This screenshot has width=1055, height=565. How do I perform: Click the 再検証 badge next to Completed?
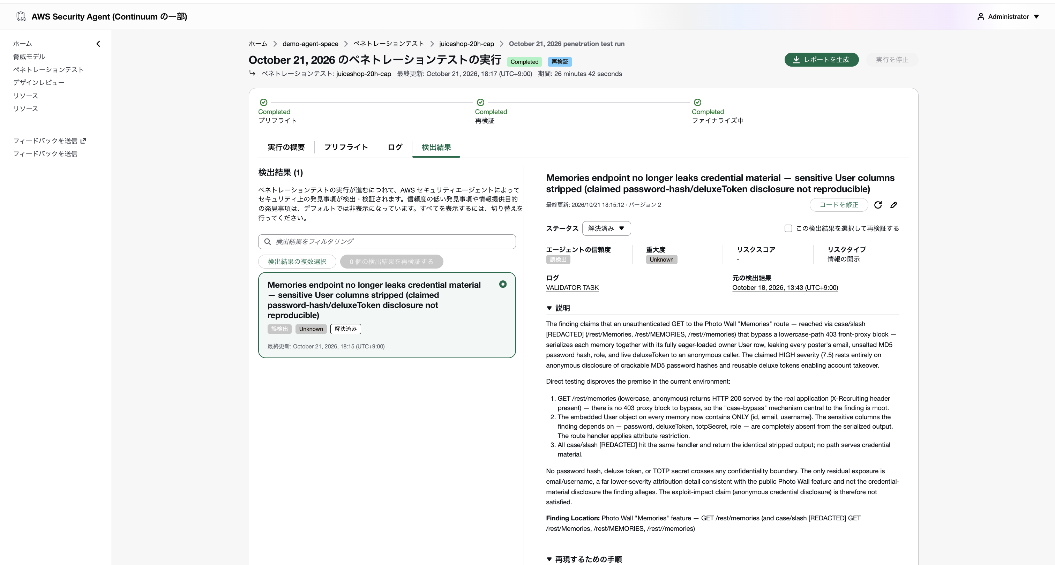(560, 62)
